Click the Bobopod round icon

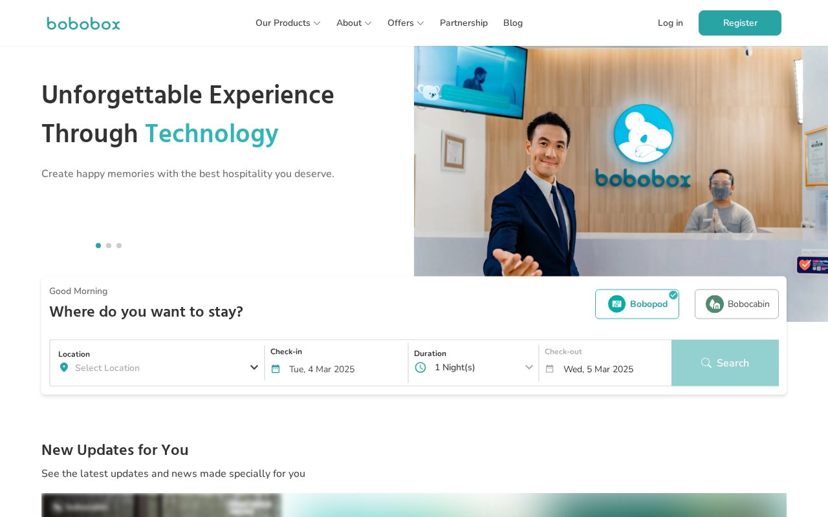[x=616, y=304]
